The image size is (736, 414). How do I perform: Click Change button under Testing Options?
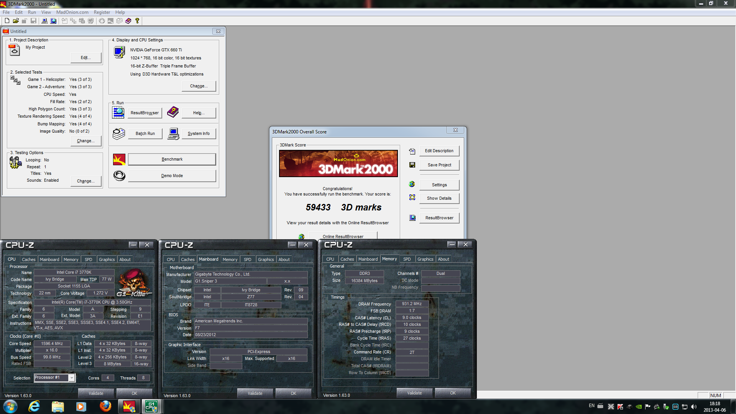86,181
